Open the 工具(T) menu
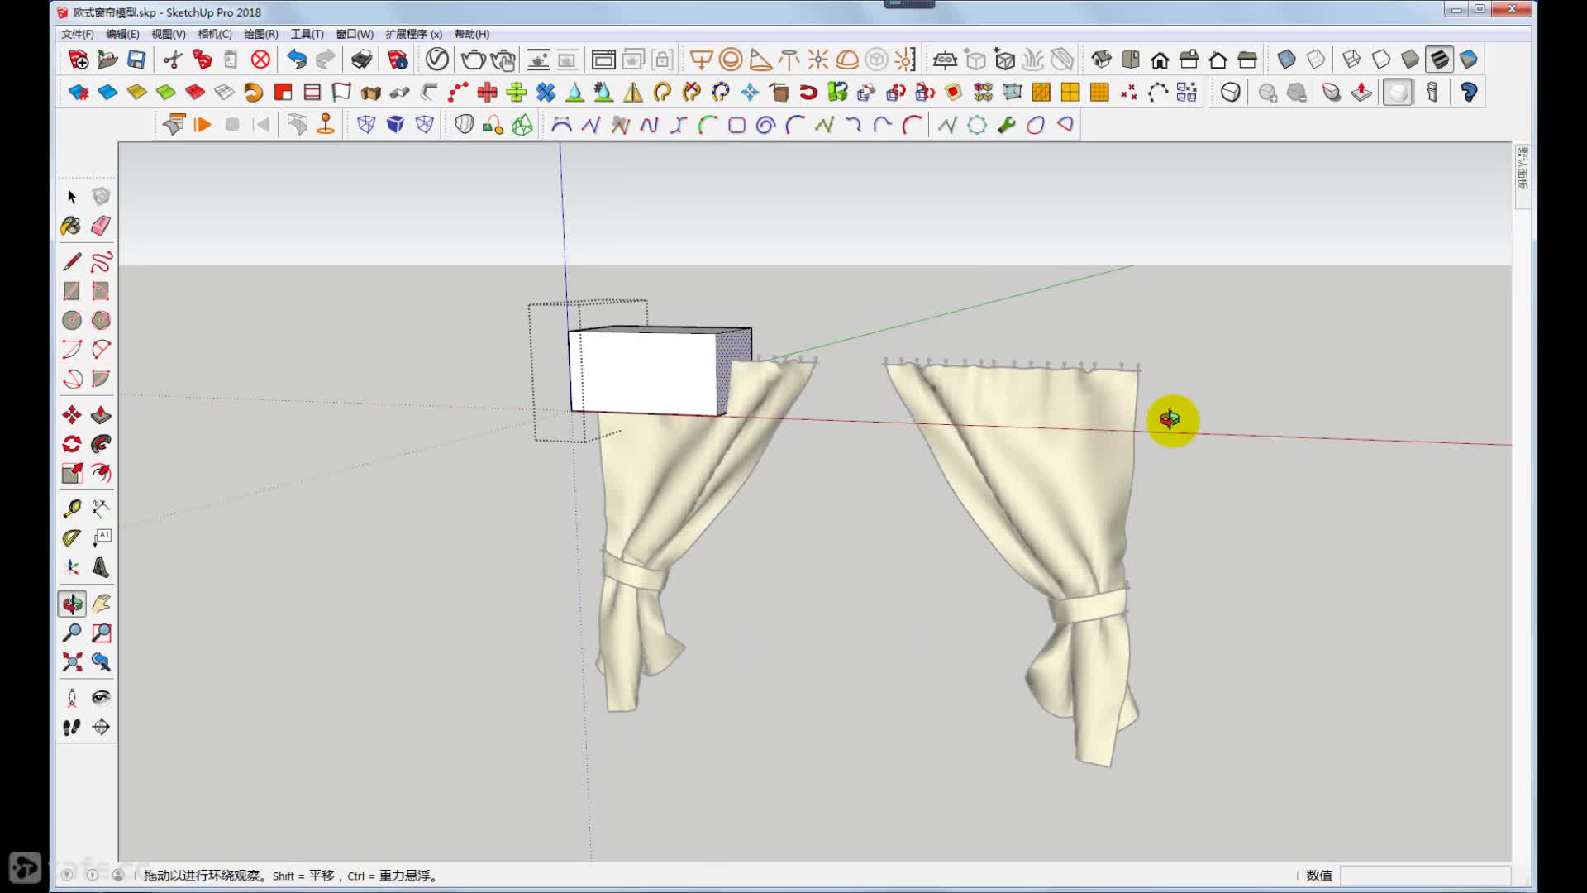Screen dimensions: 1587x893 307,34
